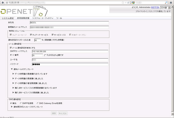Click the 有効なソリューション group label
Viewport: 174px width, 118px height.
pos(17,31)
